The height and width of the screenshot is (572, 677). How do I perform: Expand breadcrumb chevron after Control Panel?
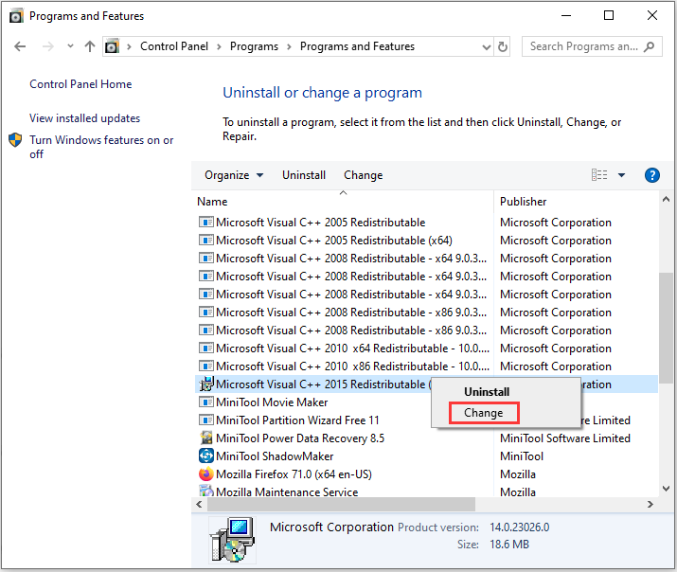(220, 46)
